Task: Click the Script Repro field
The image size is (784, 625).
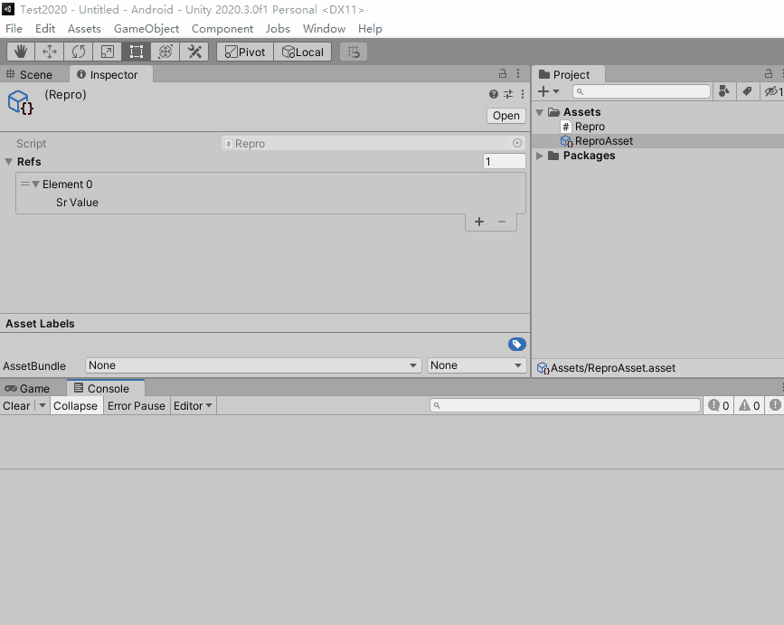Action: tap(373, 143)
